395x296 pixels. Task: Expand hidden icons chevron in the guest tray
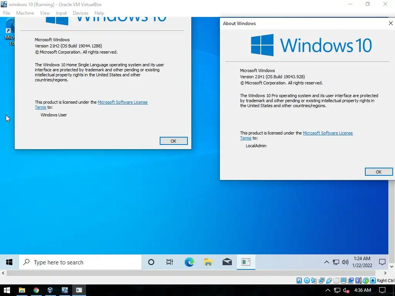pos(326,262)
